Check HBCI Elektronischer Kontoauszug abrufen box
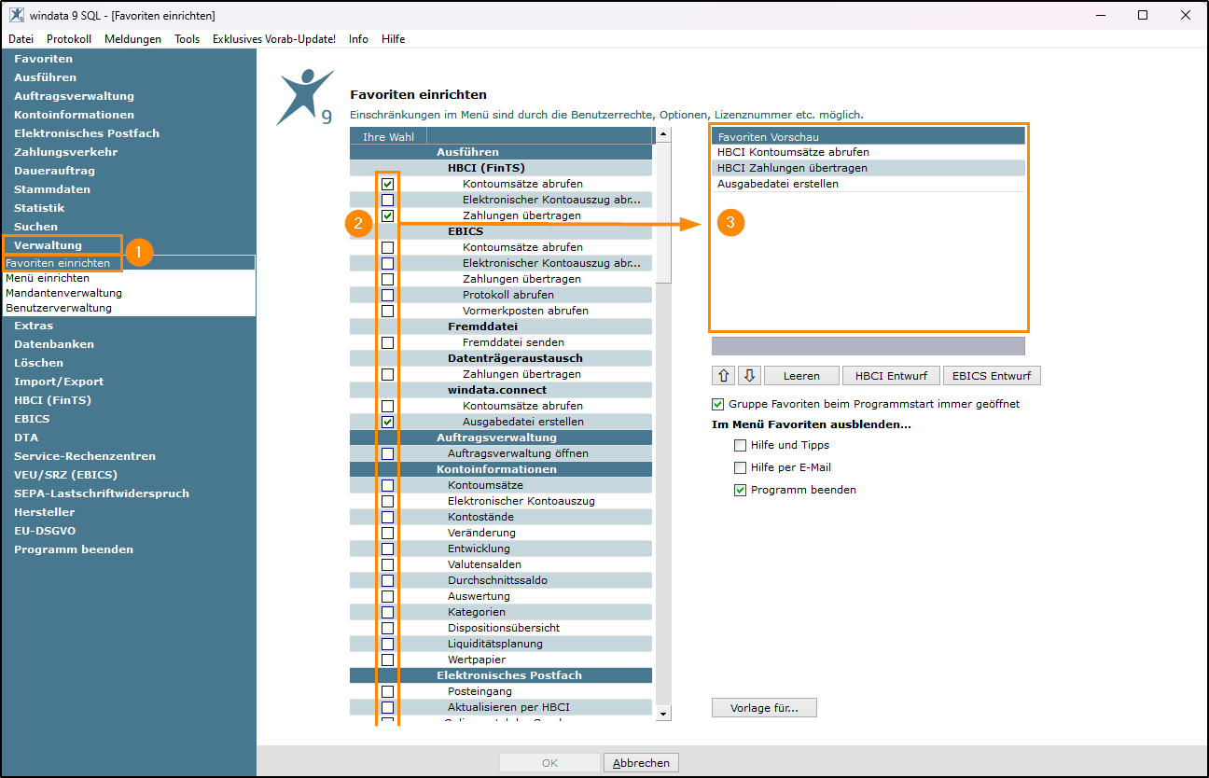Viewport: 1209px width, 778px height. coord(388,200)
